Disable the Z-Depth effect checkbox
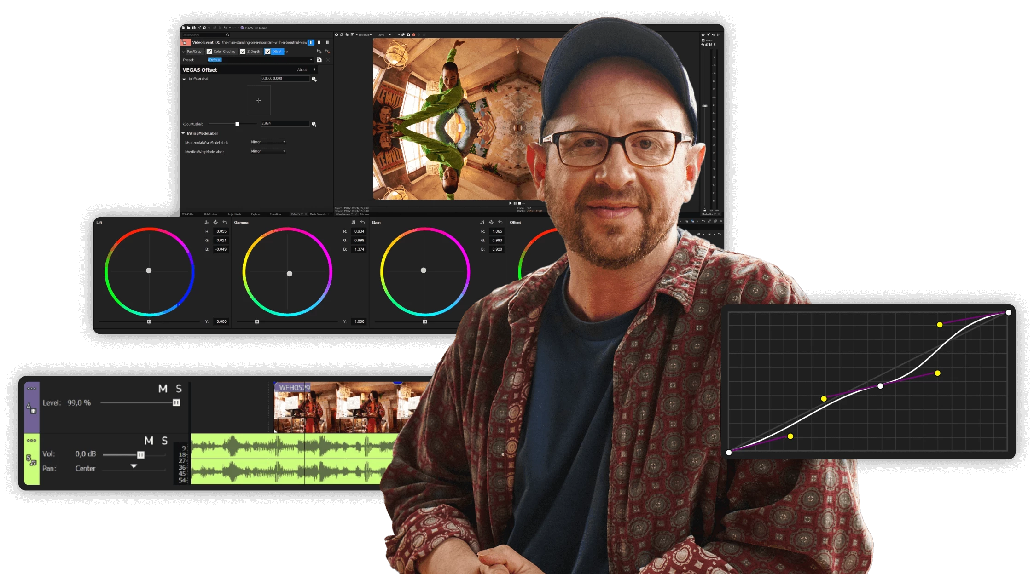Screen dimensions: 1034x574 tap(243, 52)
